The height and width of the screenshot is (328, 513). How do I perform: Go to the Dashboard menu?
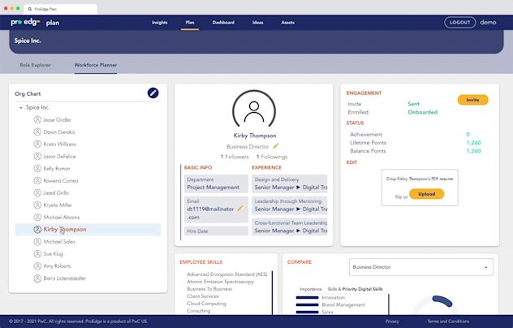(x=223, y=23)
